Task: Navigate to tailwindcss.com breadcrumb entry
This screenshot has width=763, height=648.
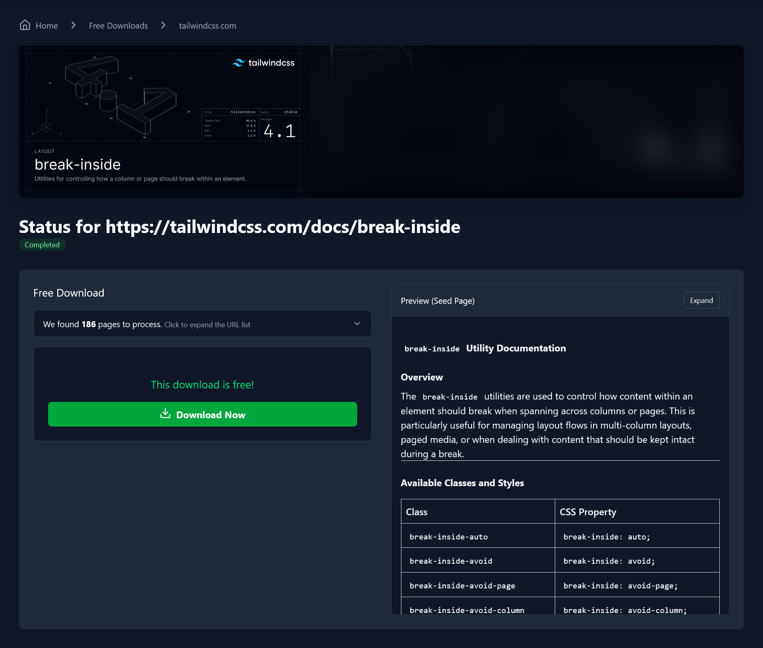Action: point(207,25)
